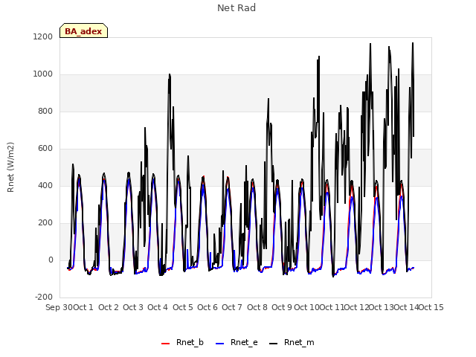Click the Rnet_m peak near Oct 14
The width and height of the screenshot is (476, 357).
413,43
